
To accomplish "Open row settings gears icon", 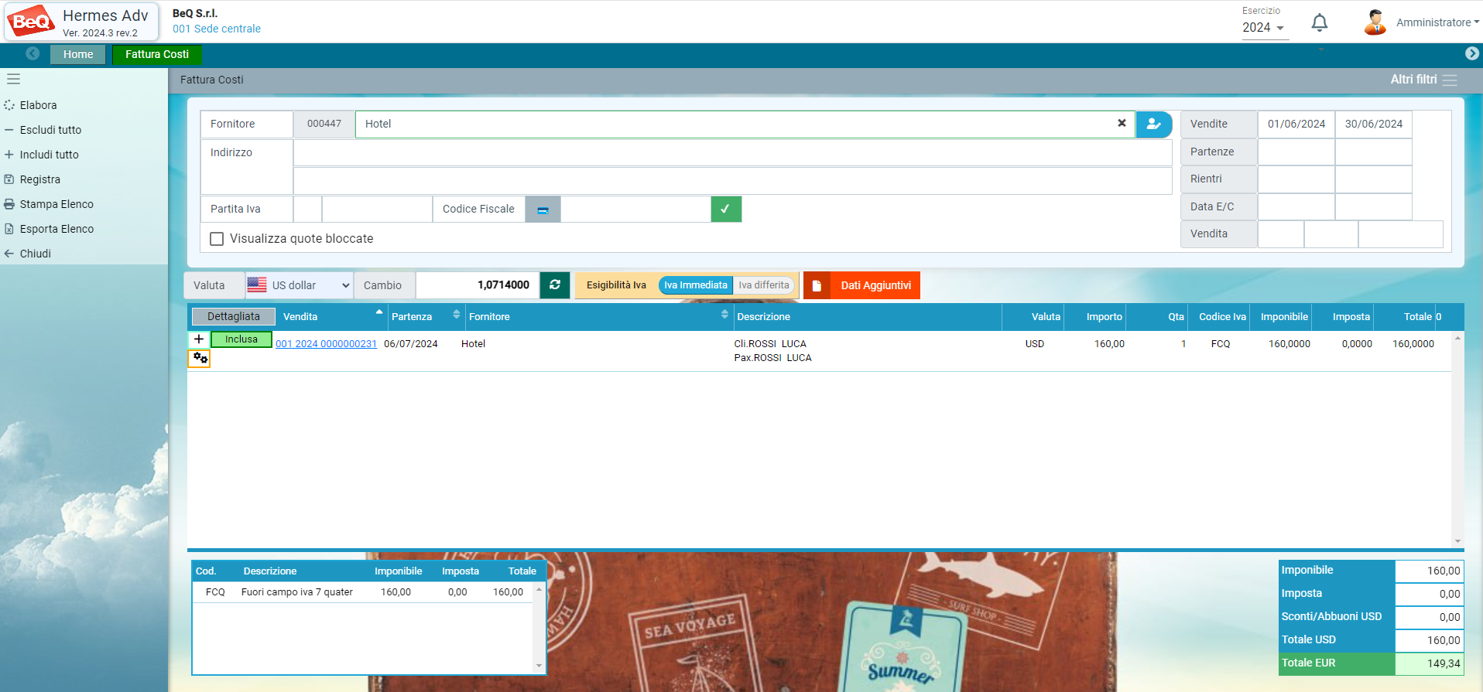I will point(200,359).
